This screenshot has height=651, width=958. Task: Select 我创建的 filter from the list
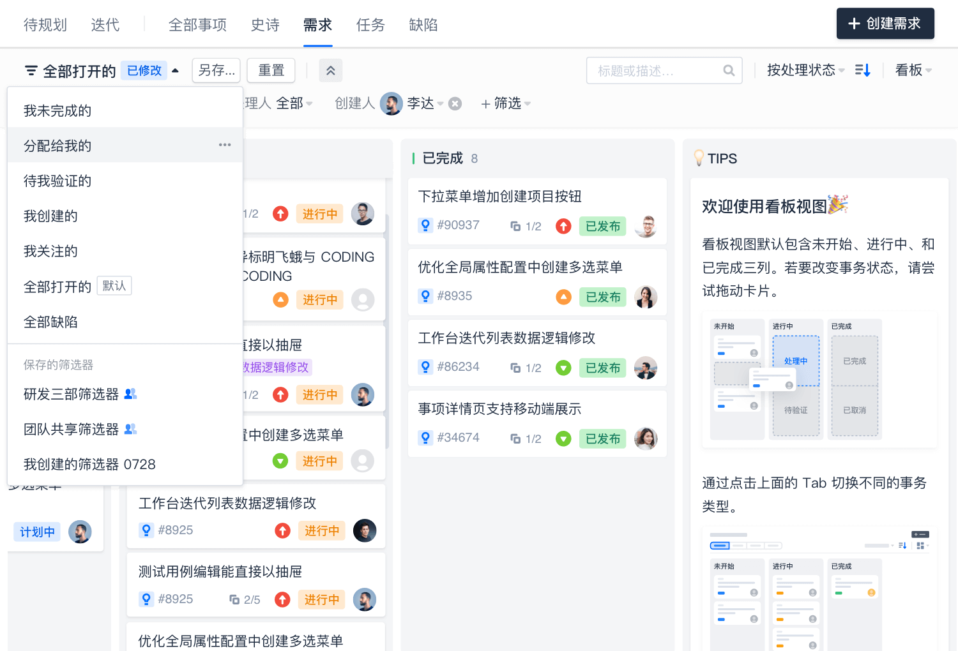[50, 216]
